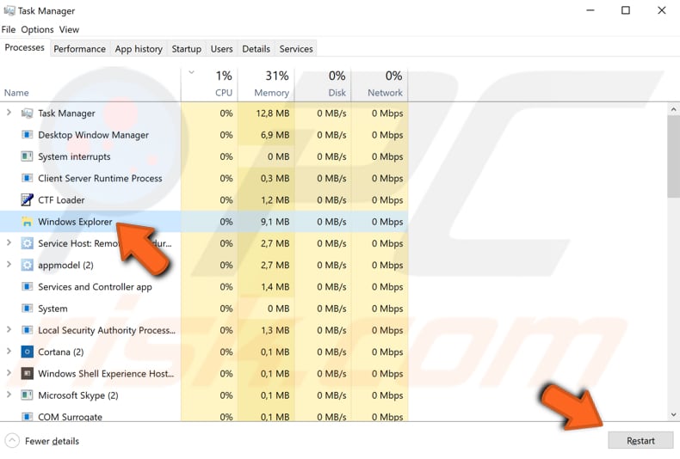Select the Desktop Window Manager name

[x=93, y=135]
